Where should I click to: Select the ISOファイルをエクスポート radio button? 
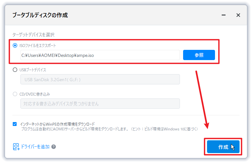(x=15, y=46)
